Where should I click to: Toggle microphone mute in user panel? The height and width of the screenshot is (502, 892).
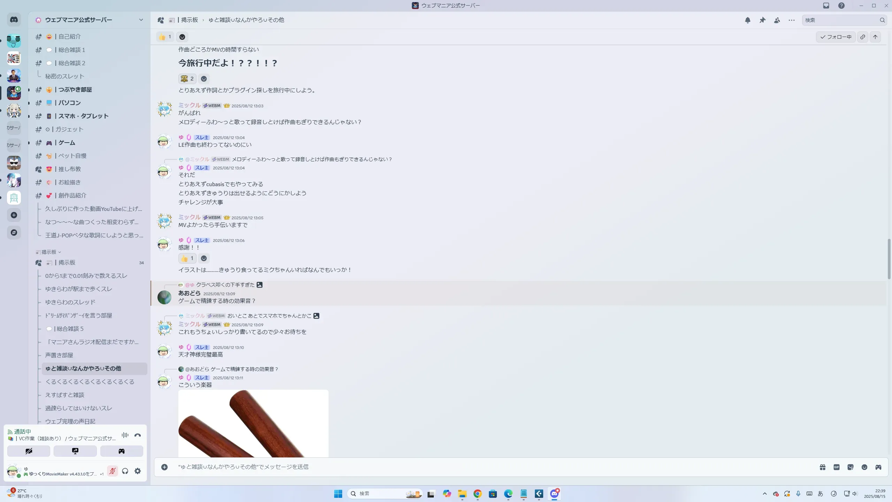112,471
